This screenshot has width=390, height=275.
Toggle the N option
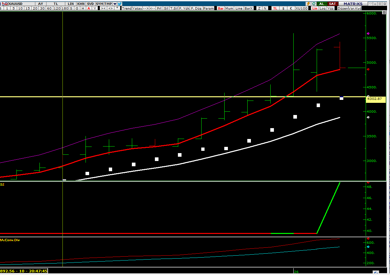click(x=265, y=8)
